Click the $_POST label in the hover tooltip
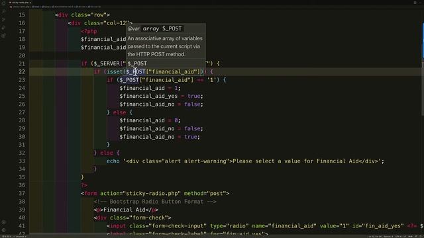 137,63
